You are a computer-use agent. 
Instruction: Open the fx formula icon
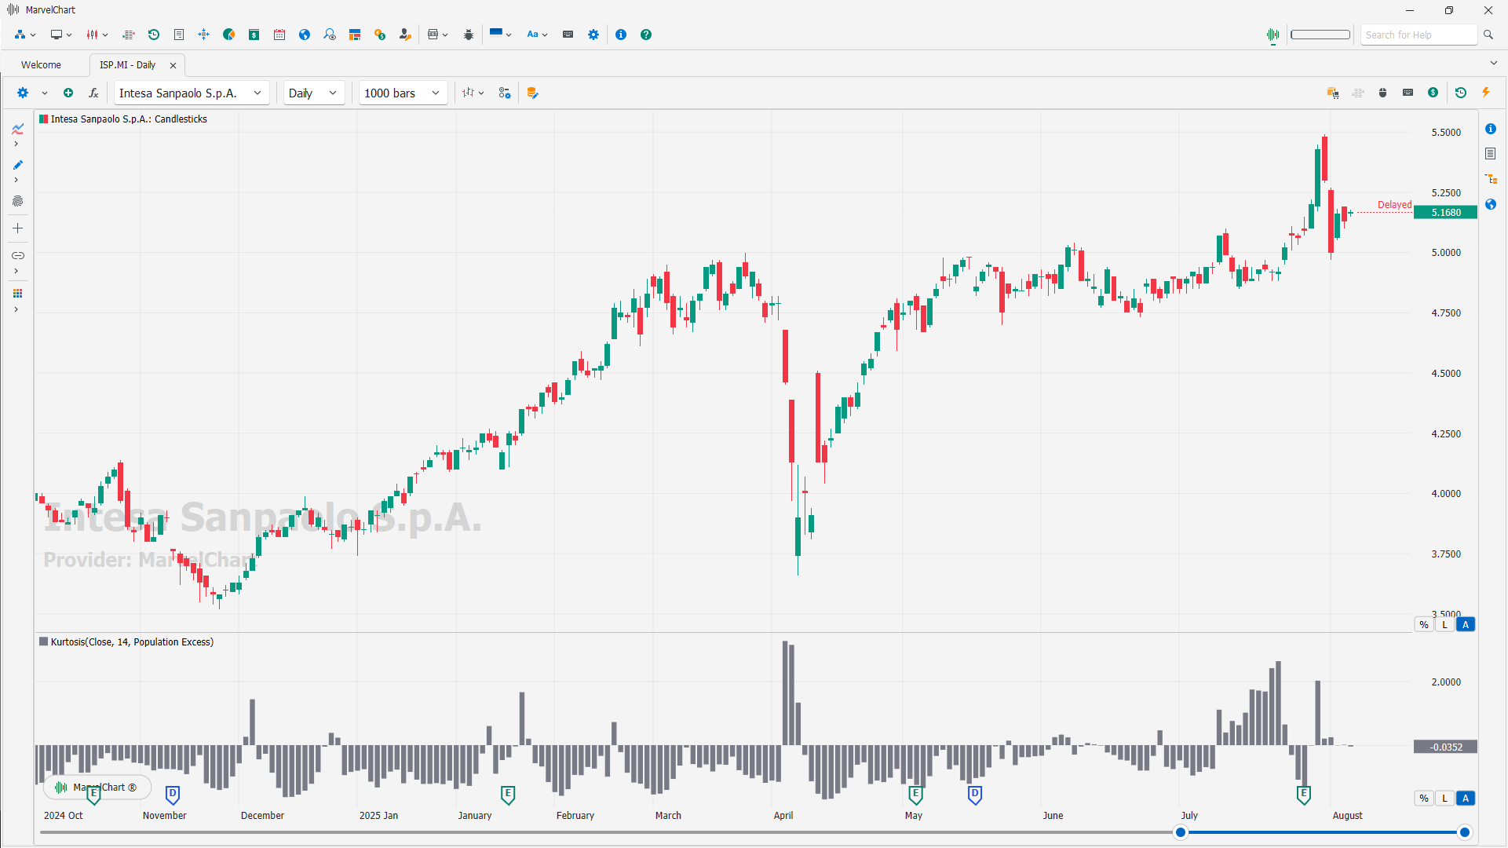93,93
